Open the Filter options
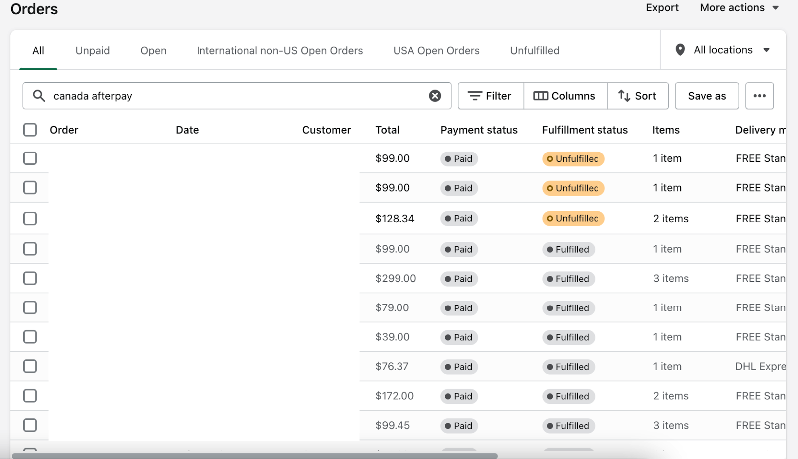This screenshot has height=459, width=798. point(491,96)
